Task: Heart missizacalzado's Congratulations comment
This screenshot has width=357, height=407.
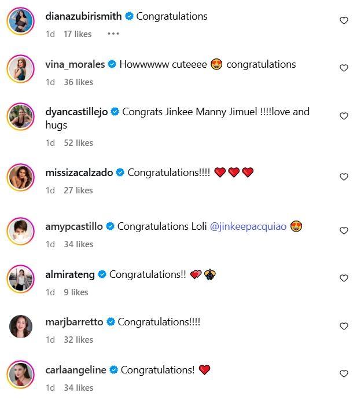Action: [344, 177]
